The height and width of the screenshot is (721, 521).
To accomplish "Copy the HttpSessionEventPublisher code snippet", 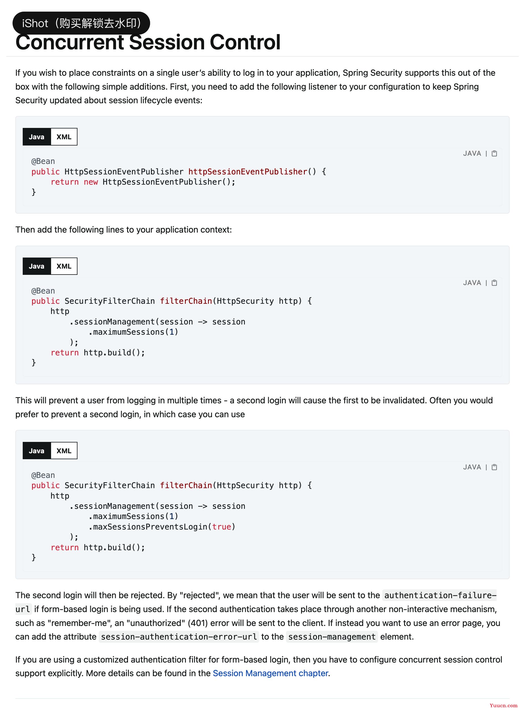I will (x=494, y=153).
